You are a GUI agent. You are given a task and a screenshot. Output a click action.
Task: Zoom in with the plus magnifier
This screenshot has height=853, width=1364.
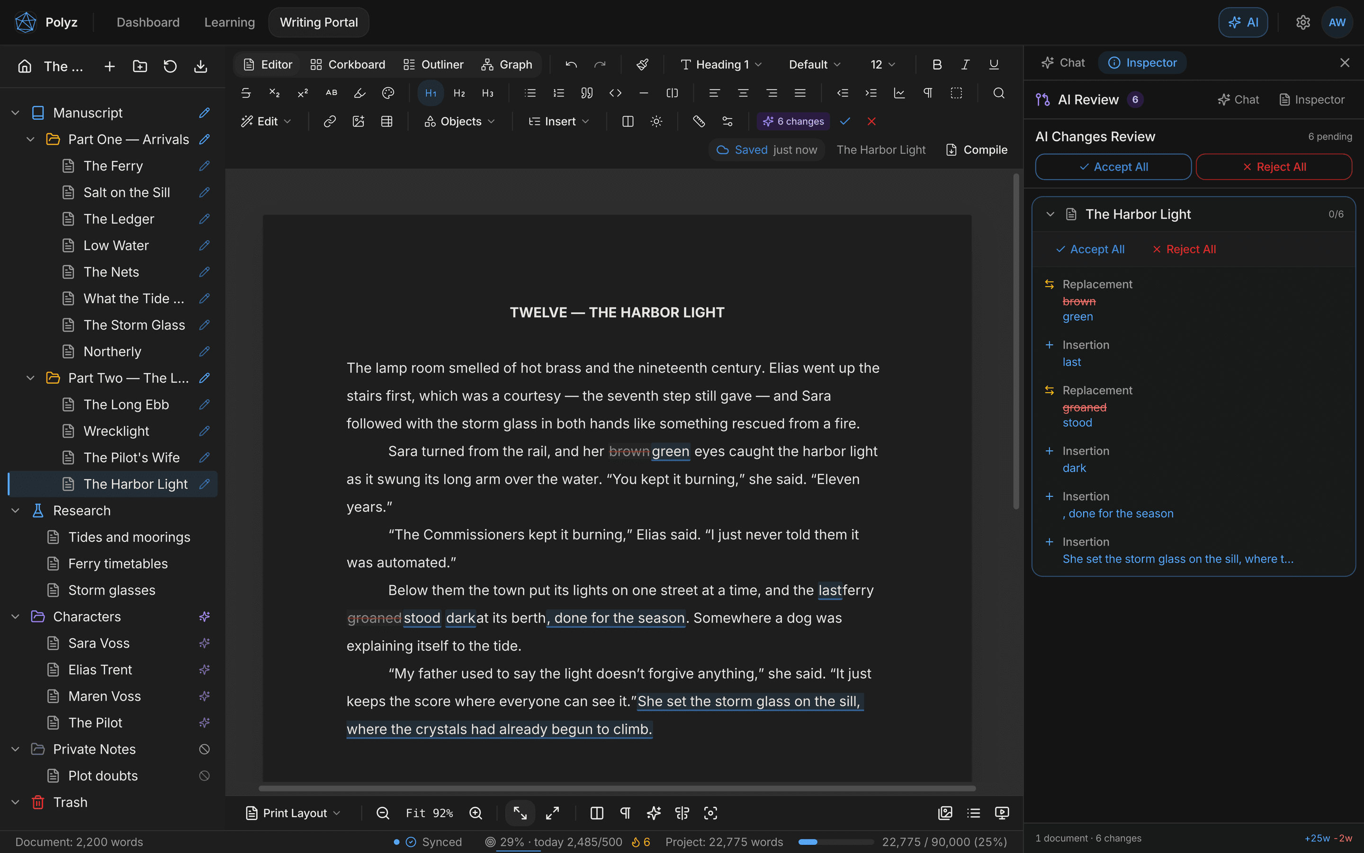tap(476, 813)
